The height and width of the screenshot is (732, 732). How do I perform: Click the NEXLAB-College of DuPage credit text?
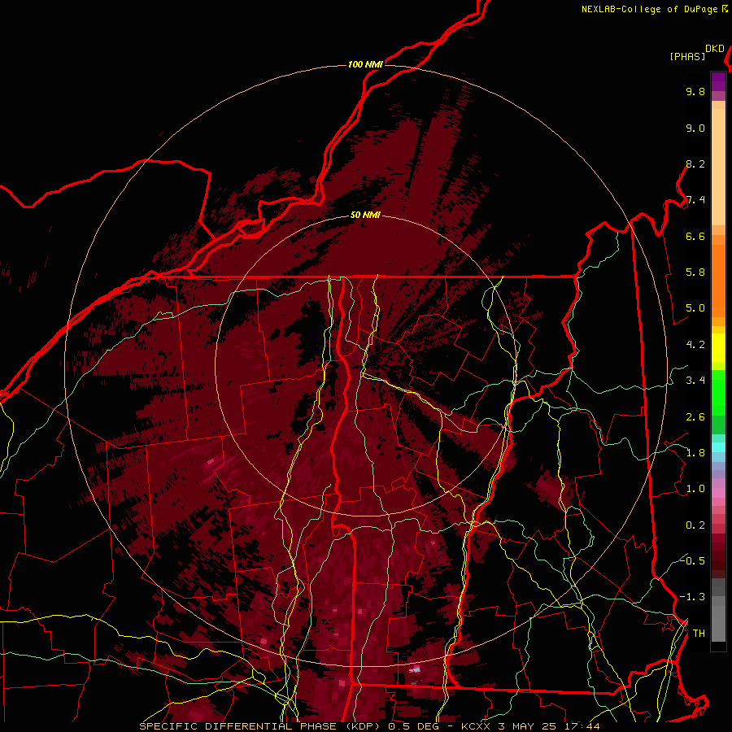[x=649, y=9]
